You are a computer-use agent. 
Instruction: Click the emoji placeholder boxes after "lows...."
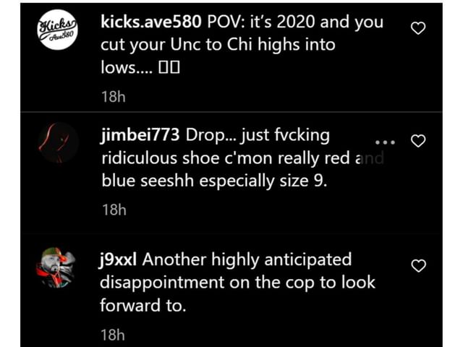169,67
